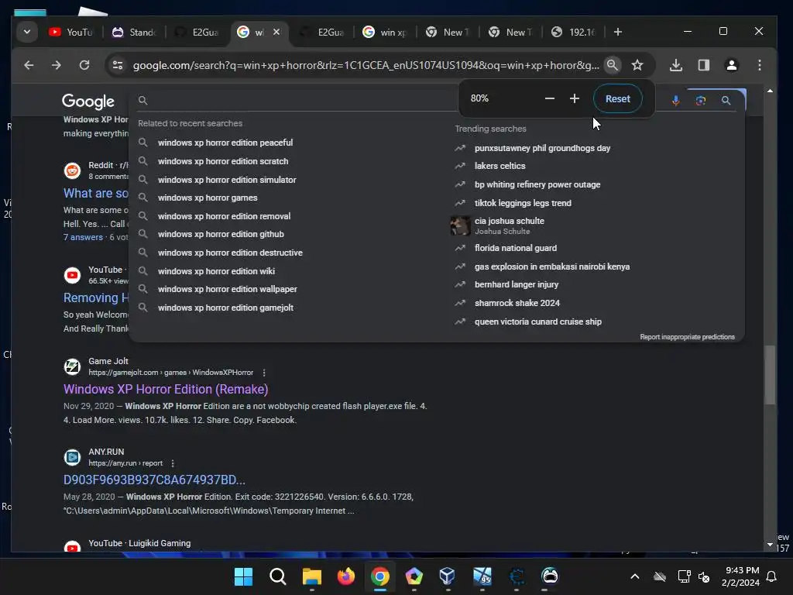Screen dimensions: 793x595
Task: Select suggestion 'windows xp horror edition removal'
Action: pos(224,216)
